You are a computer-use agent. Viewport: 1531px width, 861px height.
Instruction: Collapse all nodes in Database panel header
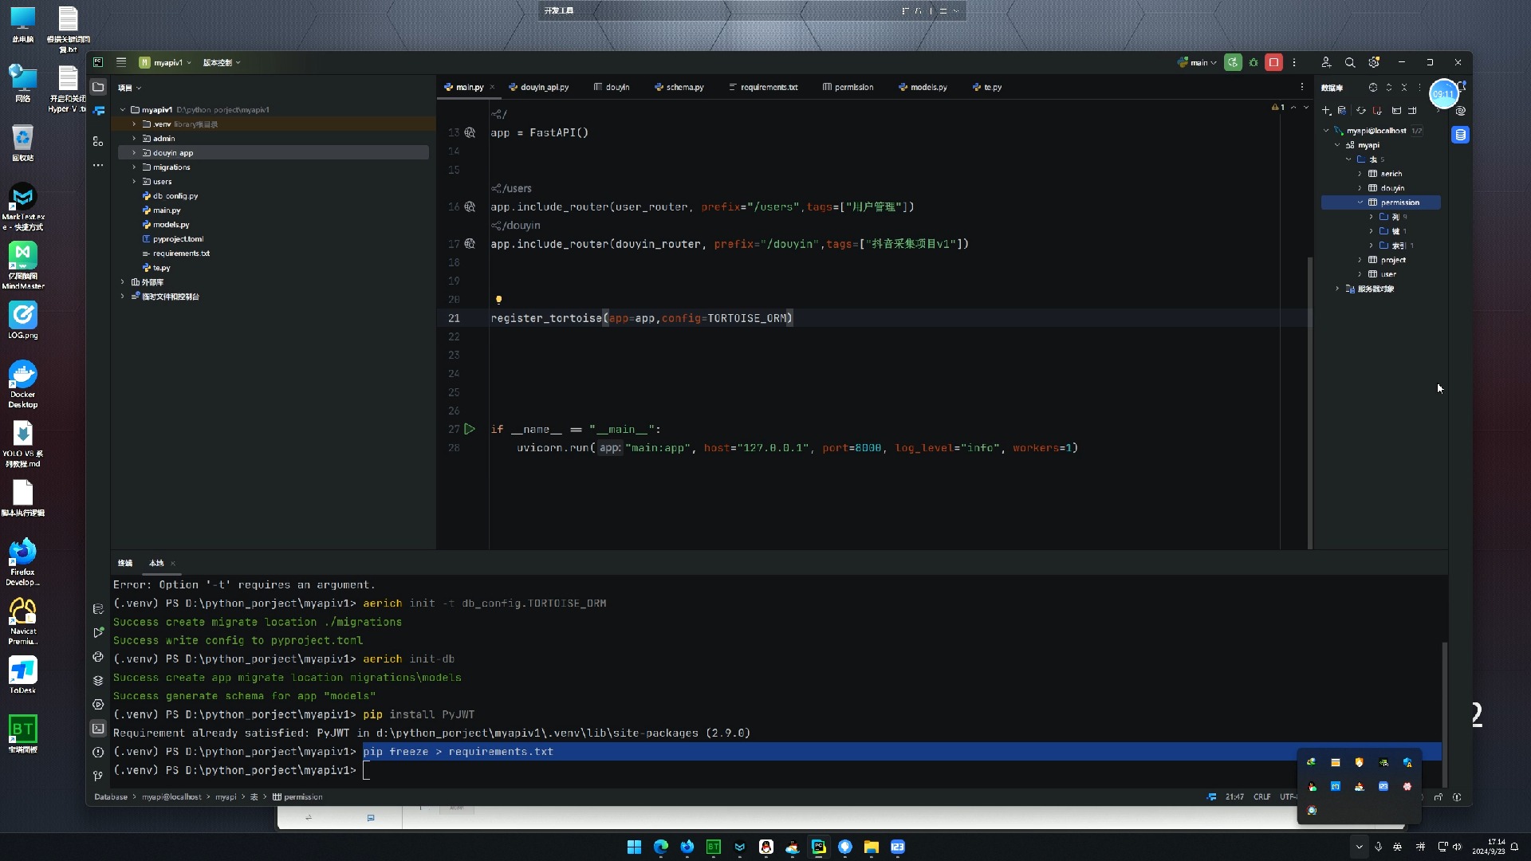click(1404, 88)
